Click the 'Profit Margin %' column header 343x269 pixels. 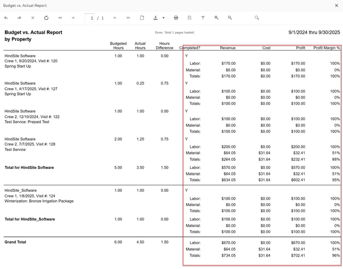(x=327, y=48)
